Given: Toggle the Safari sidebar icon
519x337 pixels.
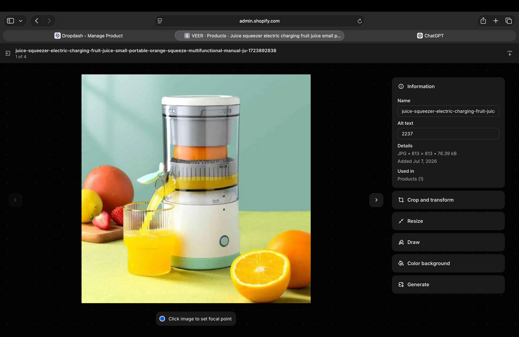Looking at the screenshot, I should tap(11, 21).
